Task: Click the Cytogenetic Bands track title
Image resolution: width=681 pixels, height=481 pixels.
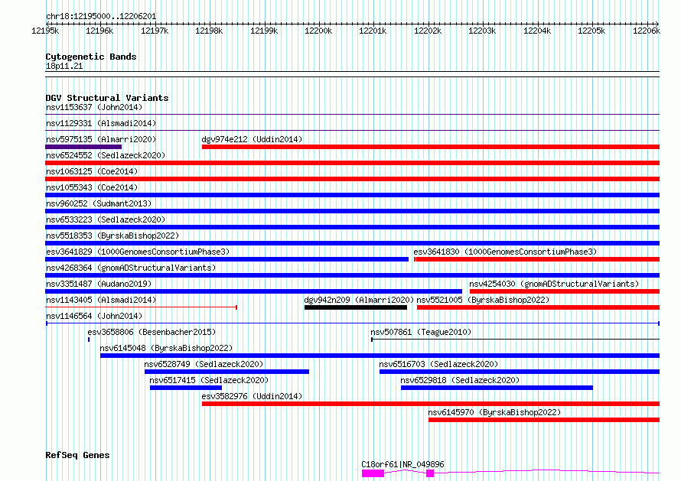Action: click(x=91, y=57)
